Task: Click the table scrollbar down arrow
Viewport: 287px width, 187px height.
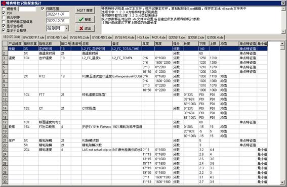Action: tap(282, 182)
